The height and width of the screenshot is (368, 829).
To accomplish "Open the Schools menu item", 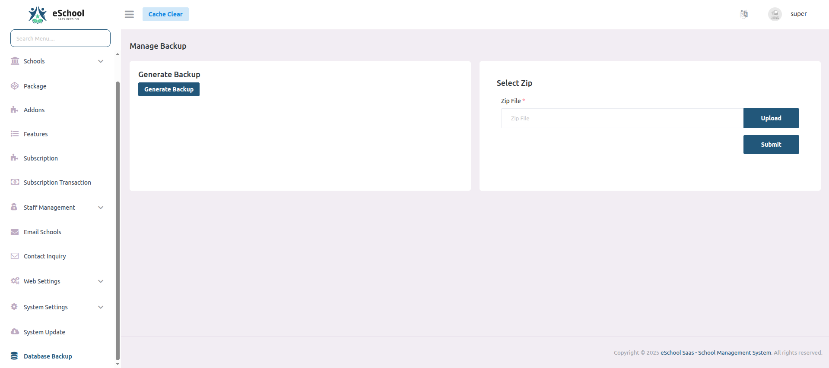I will 34,61.
